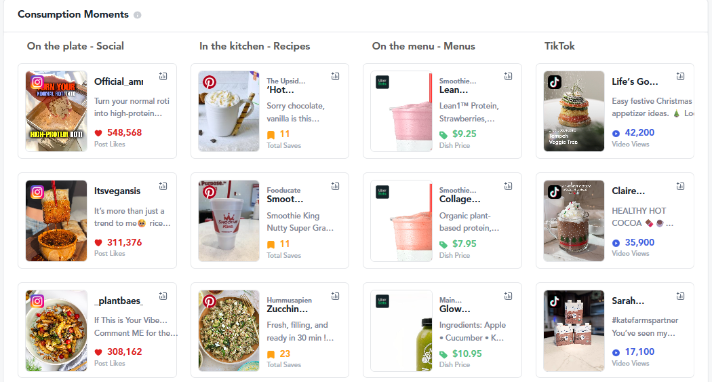Screen dimensions: 712x382
Task: Click chart icon on Itsvegansis card
Action: 163,186
